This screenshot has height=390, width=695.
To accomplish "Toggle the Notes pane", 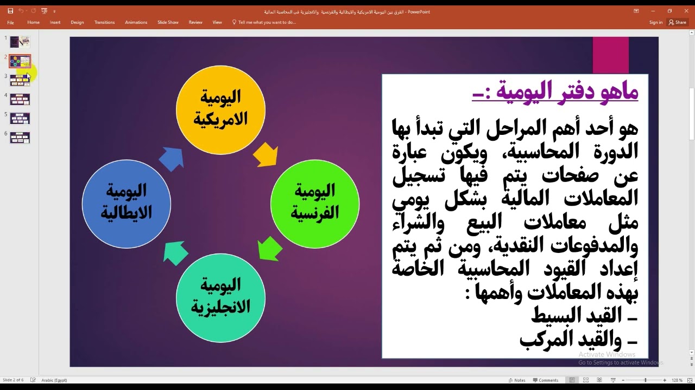I will click(x=516, y=380).
